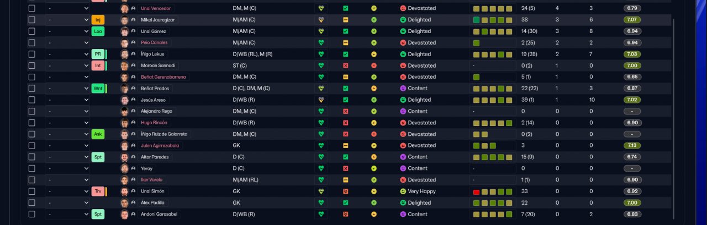
Task: Click the Trv status badge for Unai Simón
Action: click(98, 191)
